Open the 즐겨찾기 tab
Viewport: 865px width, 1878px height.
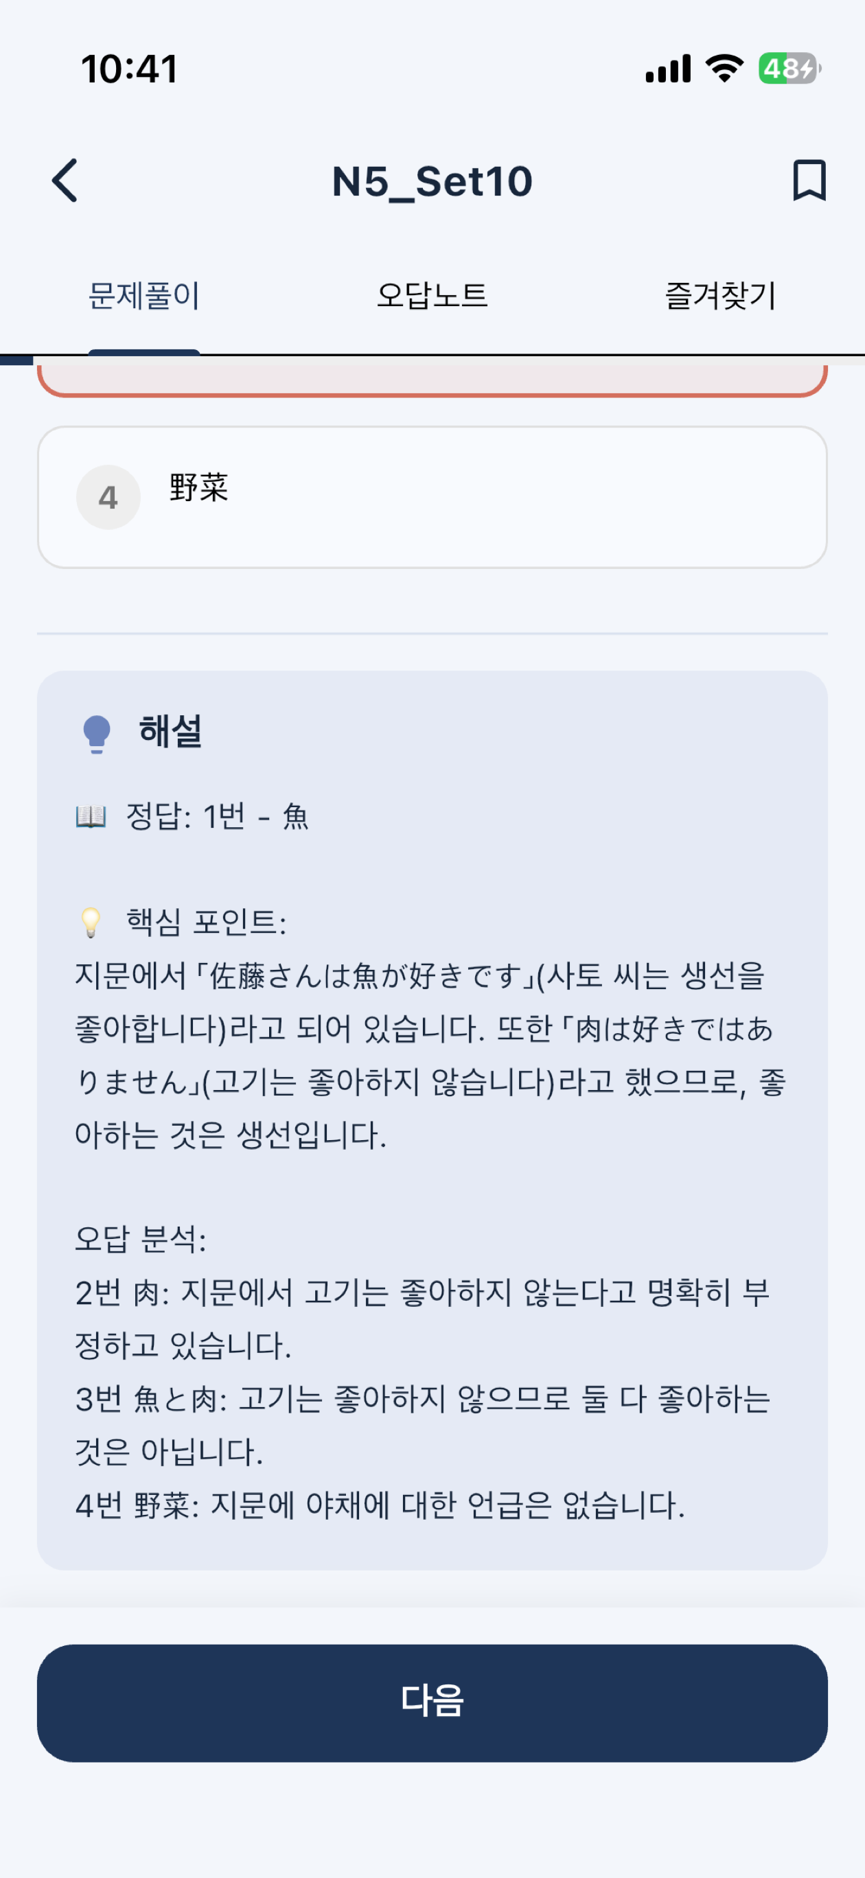[x=720, y=296]
